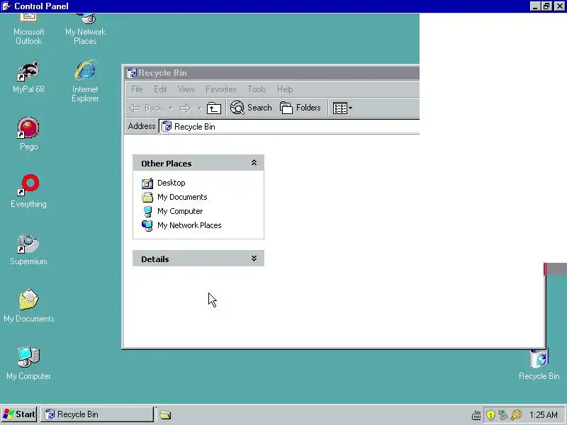Select the My Documents desktop icon
The width and height of the screenshot is (567, 425).
coord(28,306)
